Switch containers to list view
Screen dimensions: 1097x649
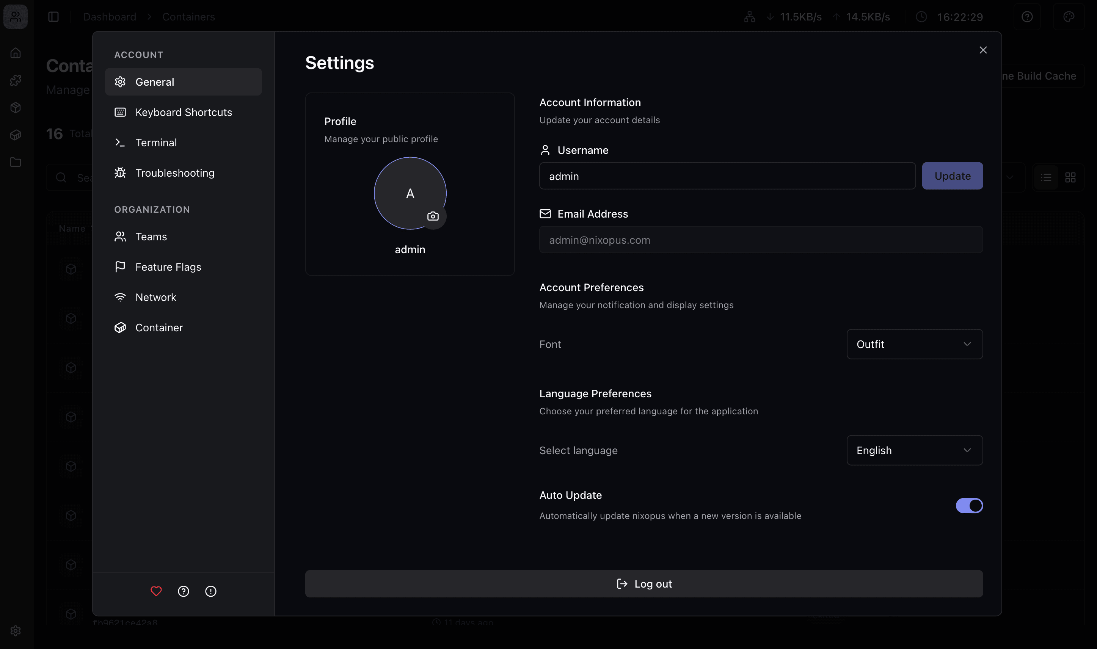[x=1046, y=177]
